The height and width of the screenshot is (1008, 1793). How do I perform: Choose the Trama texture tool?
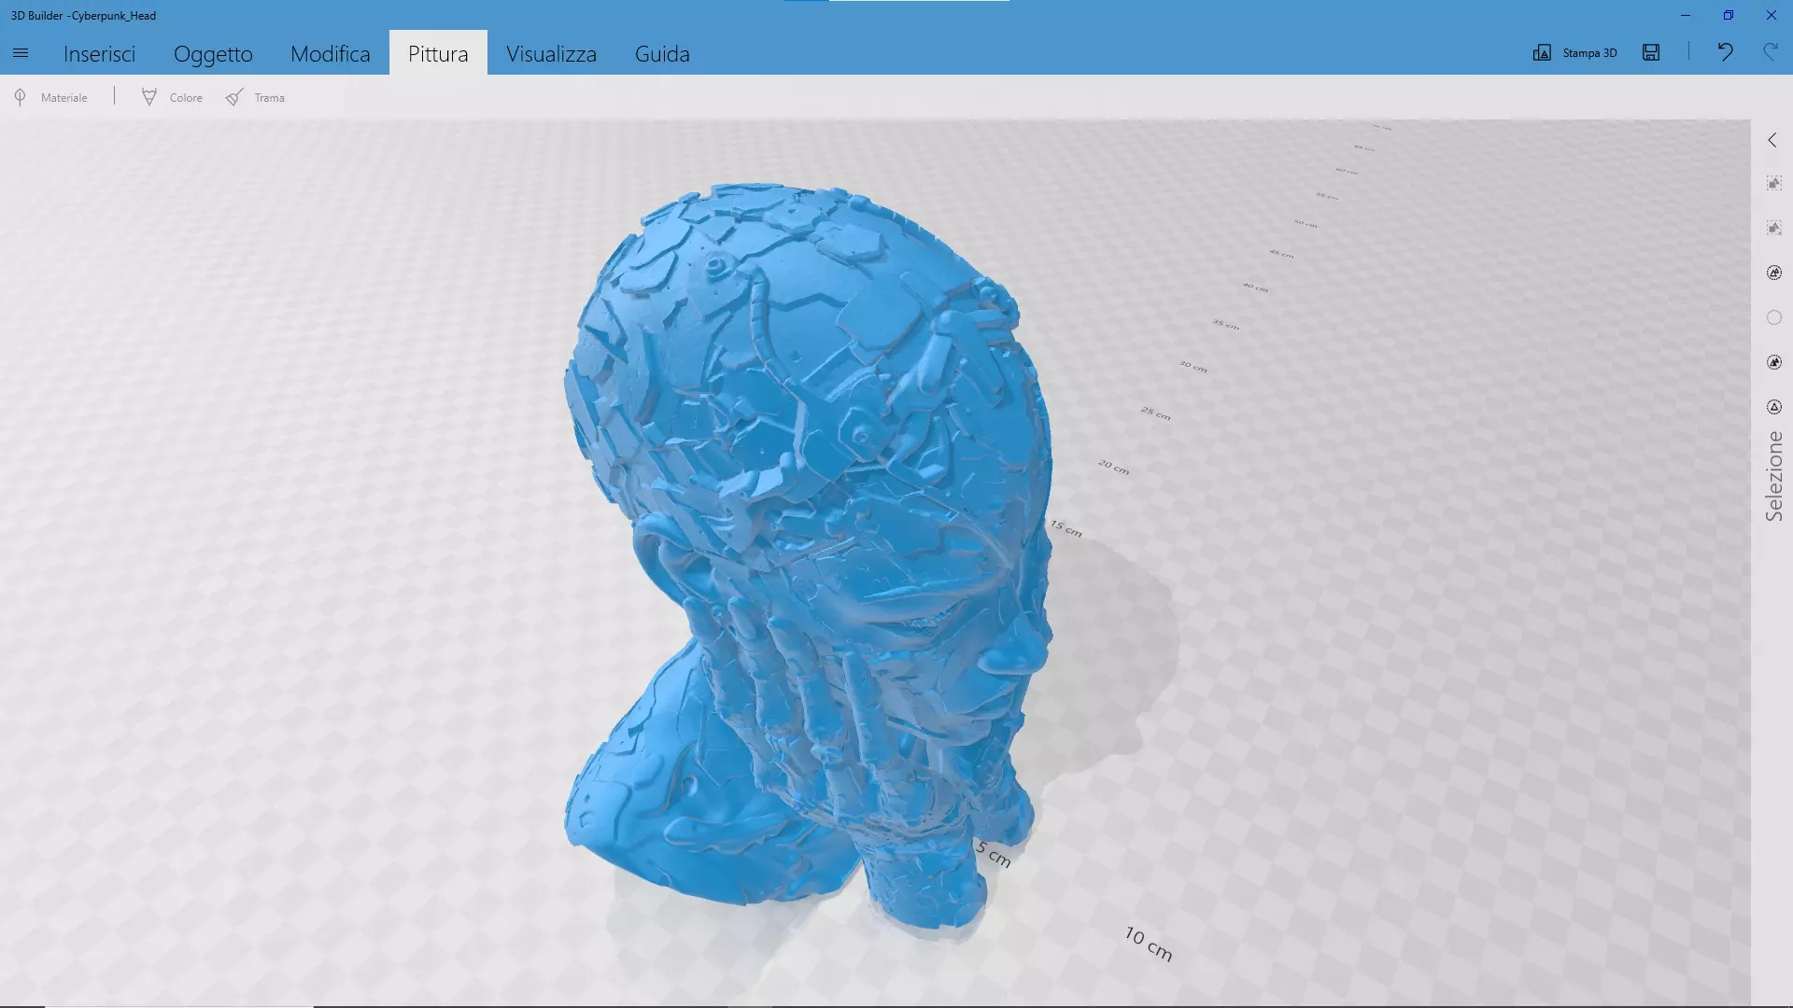coord(255,97)
